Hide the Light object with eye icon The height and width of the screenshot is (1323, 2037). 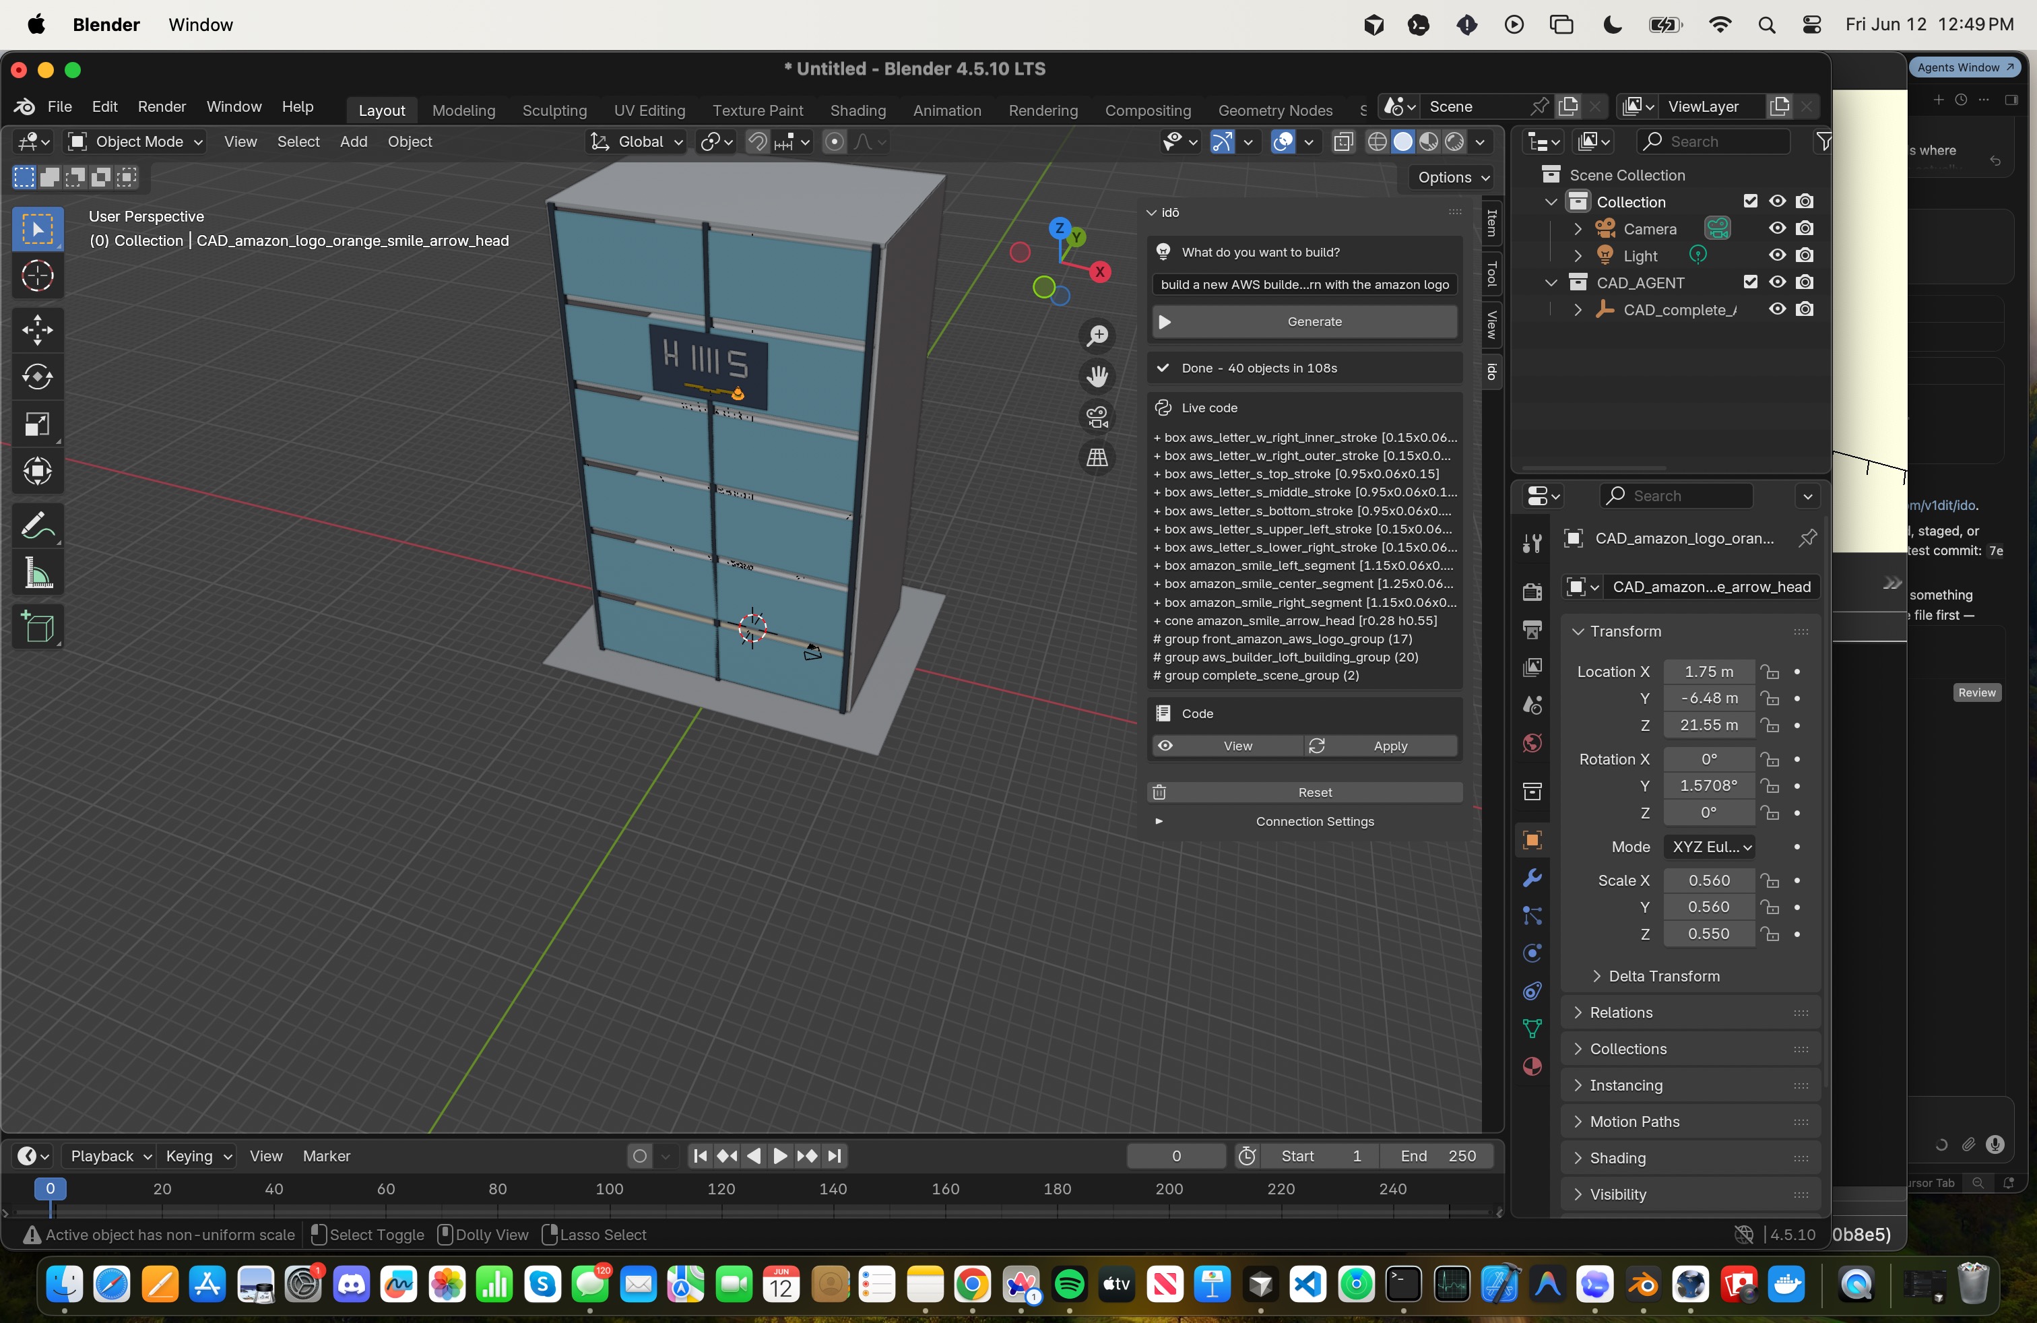tap(1777, 255)
